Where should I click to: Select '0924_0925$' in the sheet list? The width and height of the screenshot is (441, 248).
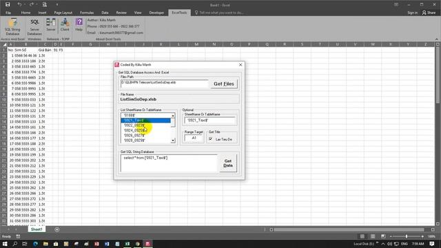[145, 130]
